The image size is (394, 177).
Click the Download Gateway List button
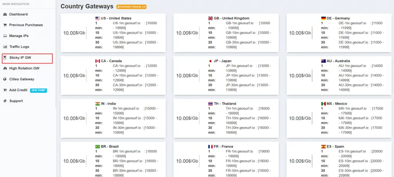point(132,7)
